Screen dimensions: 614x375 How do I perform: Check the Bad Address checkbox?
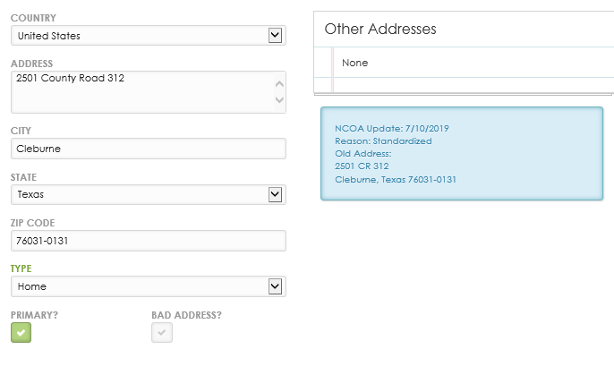(x=162, y=333)
